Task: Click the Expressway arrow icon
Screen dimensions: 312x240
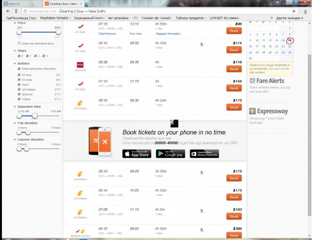Action: pyautogui.click(x=252, y=111)
